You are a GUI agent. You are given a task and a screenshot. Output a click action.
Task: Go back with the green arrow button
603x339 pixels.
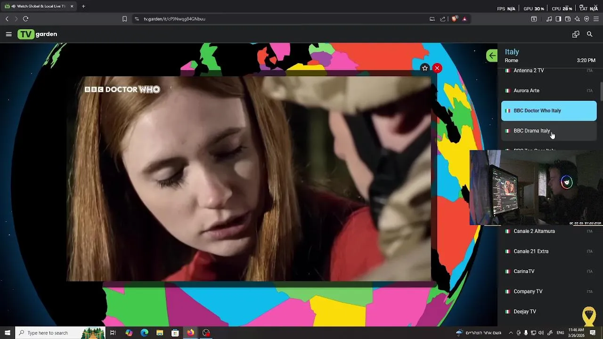tap(492, 56)
